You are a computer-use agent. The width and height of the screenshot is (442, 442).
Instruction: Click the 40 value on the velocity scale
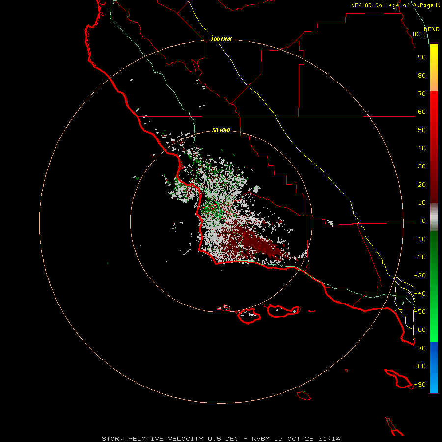pos(422,148)
